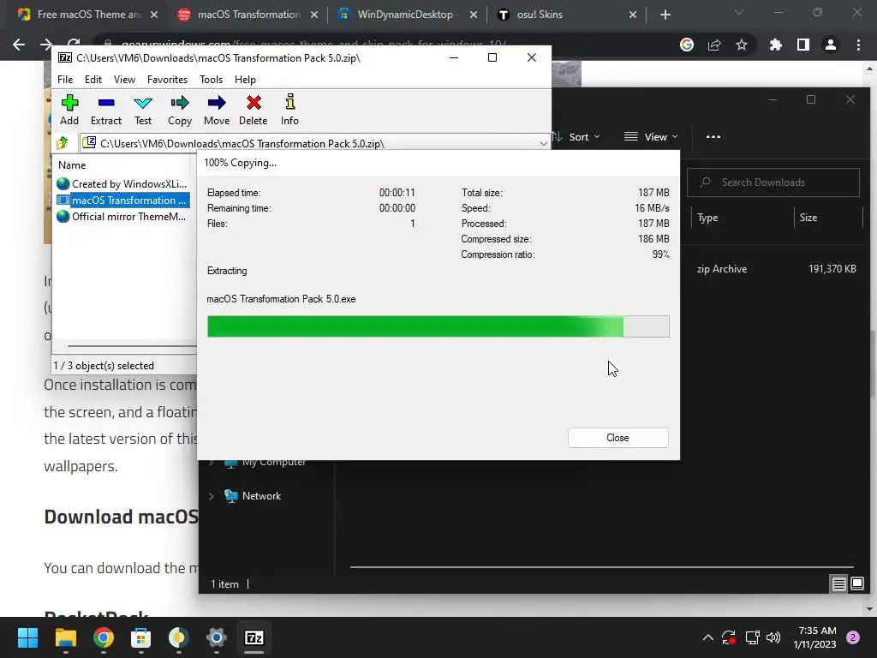This screenshot has height=658, width=877.
Task: Select 'Official mirror ThemeM...' entry
Action: (x=122, y=217)
